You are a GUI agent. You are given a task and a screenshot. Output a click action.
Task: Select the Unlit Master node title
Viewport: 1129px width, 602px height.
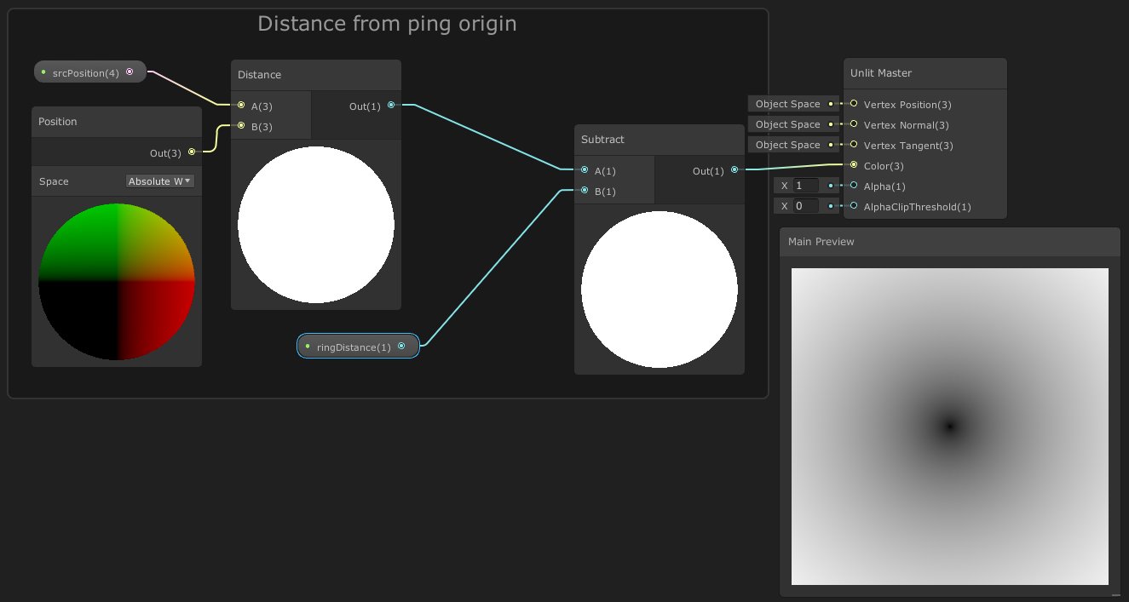coord(881,73)
